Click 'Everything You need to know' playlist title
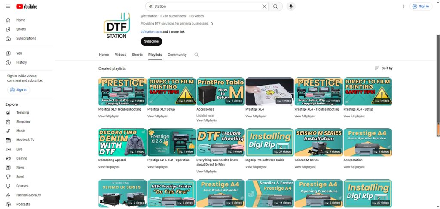440x209 pixels. pos(217,162)
